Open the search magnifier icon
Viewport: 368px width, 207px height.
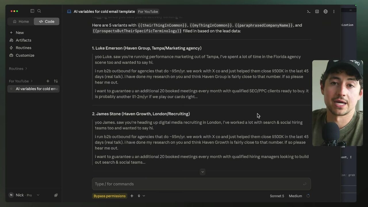click(x=39, y=11)
